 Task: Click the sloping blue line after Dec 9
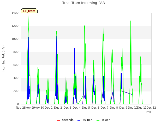pyautogui.click(x=127, y=93)
